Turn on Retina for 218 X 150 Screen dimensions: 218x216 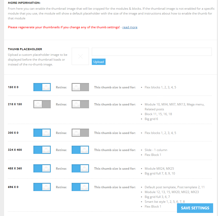click(x=80, y=104)
